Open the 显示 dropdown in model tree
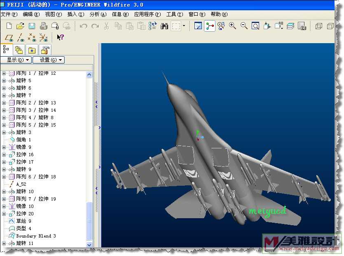This screenshot has width=344, height=256. [16, 60]
